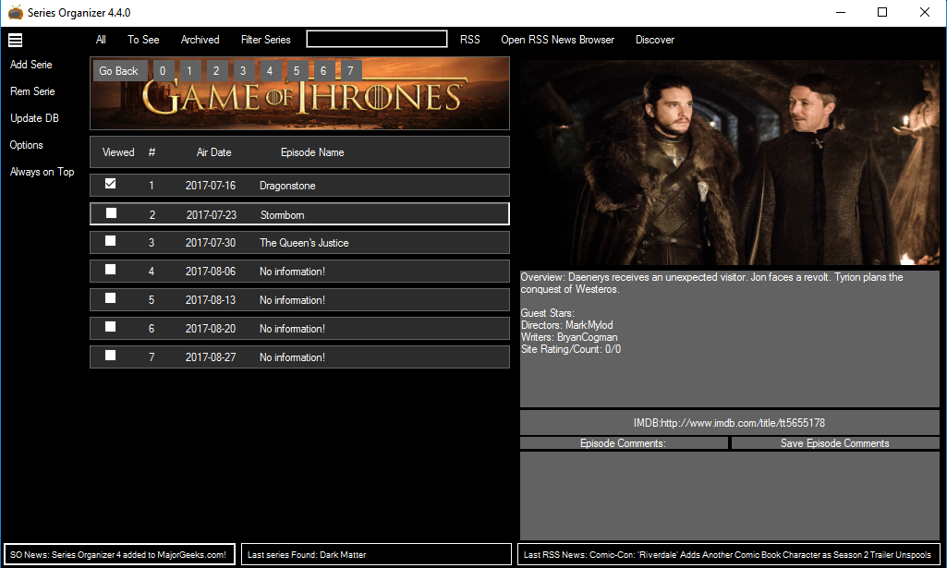Click the Site Rating/Count value
Screen dimensions: 947x568
point(571,349)
